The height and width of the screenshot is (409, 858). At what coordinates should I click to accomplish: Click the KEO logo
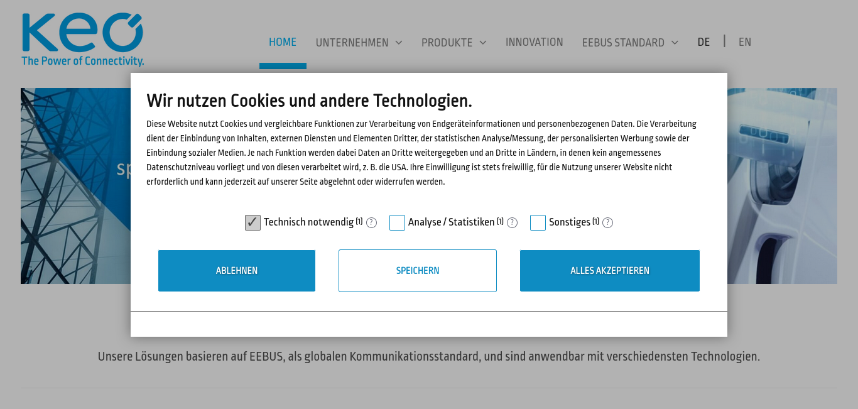pyautogui.click(x=83, y=39)
